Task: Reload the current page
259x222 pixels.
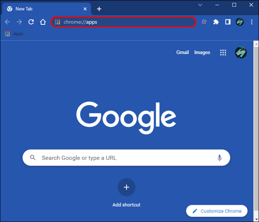Action: click(31, 22)
